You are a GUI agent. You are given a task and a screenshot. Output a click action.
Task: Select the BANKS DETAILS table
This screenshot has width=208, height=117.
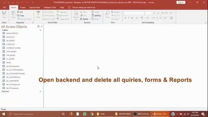tap(12, 33)
